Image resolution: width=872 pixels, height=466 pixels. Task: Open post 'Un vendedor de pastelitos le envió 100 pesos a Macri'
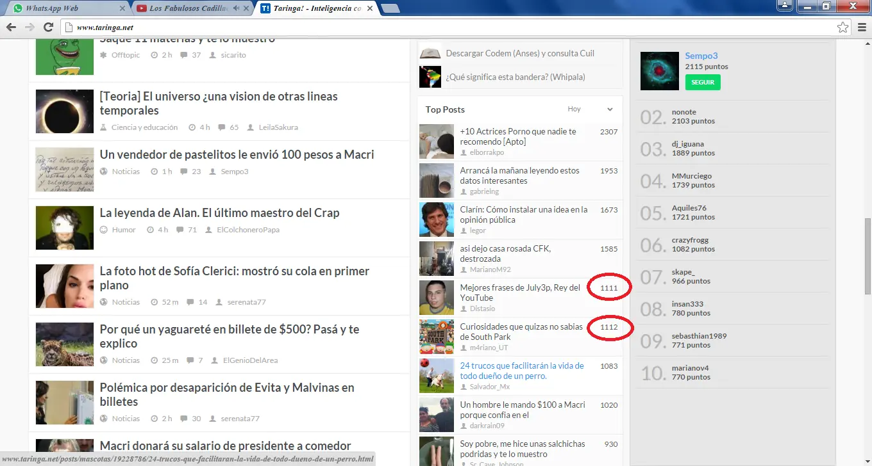[237, 154]
